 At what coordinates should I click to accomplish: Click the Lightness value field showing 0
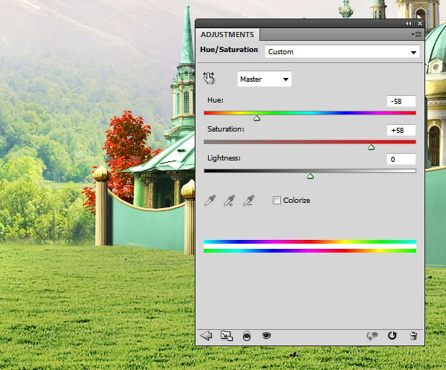point(401,159)
